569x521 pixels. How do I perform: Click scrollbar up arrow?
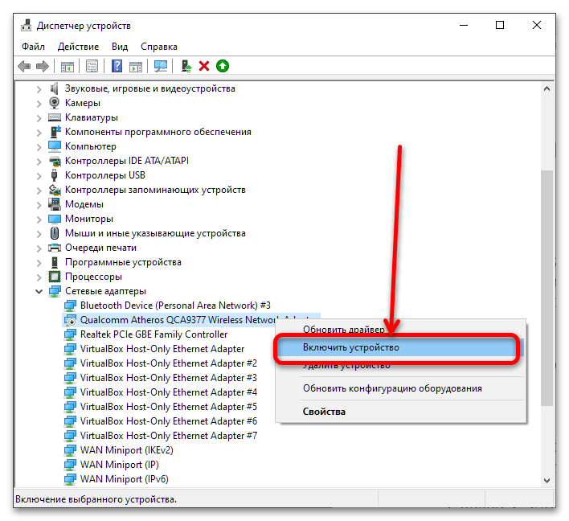(546, 88)
